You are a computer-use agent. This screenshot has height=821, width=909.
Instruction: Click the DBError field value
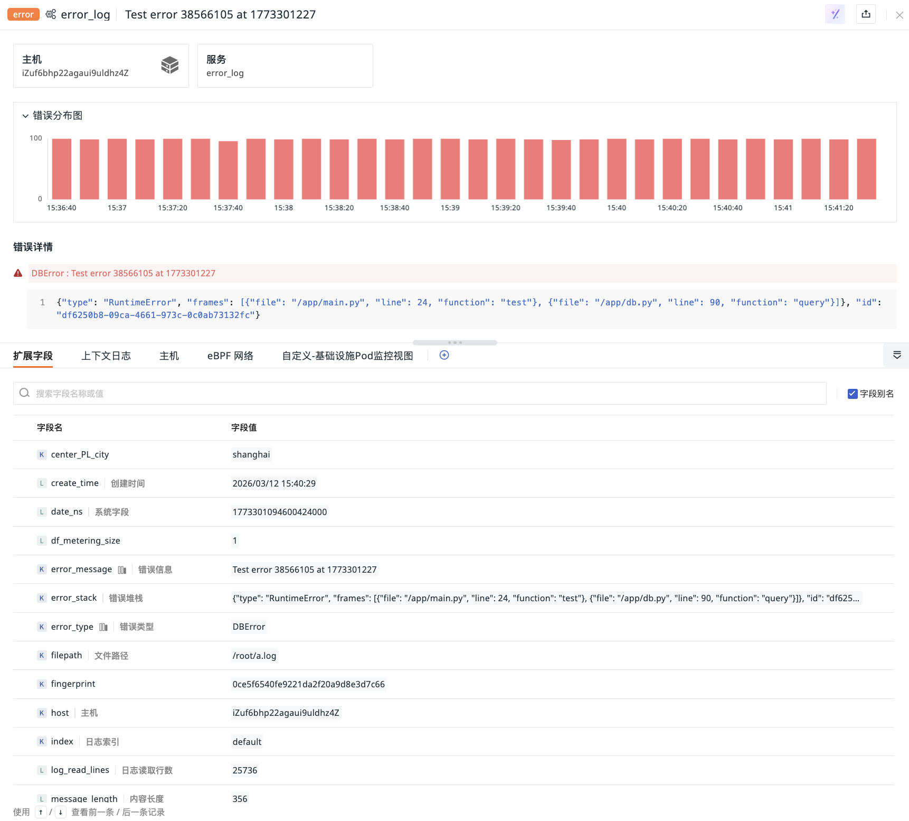coord(249,627)
